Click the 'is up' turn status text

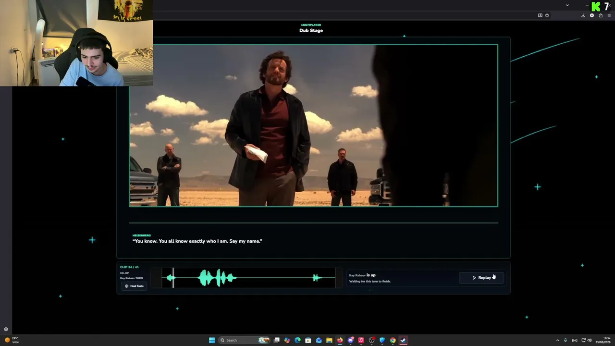click(x=371, y=275)
